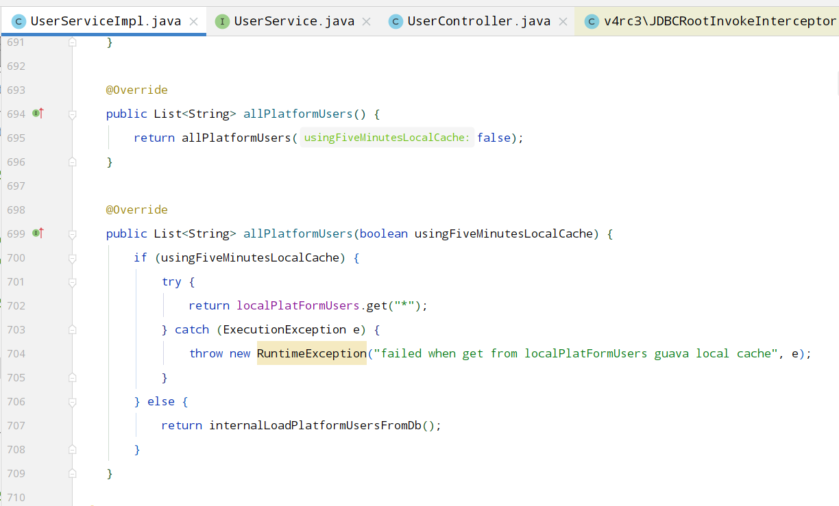Click the highlighted RuntimeException text
The image size is (839, 506).
coord(311,353)
